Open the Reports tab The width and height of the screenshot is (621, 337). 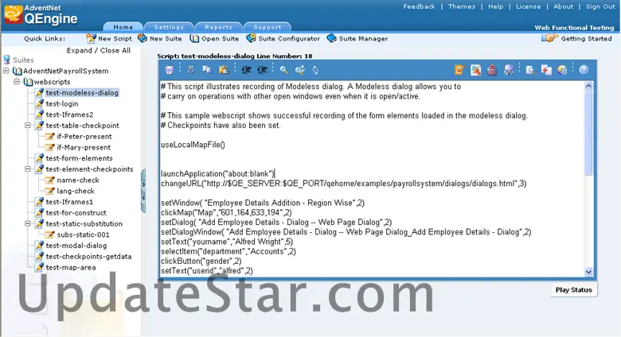(x=219, y=27)
